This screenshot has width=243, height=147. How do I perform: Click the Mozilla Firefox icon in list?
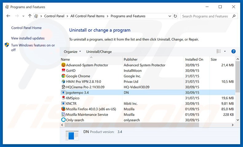63,109
